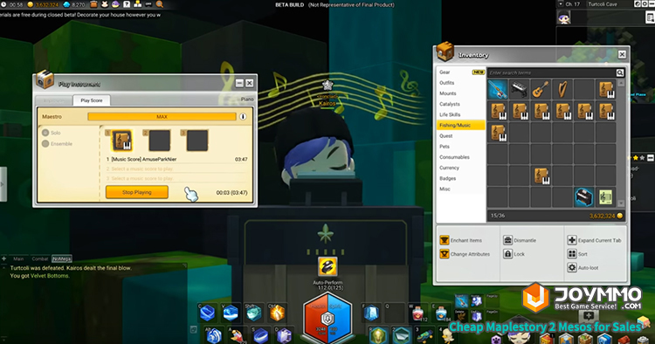Click empty score slot 2
The height and width of the screenshot is (344, 655).
click(x=160, y=141)
